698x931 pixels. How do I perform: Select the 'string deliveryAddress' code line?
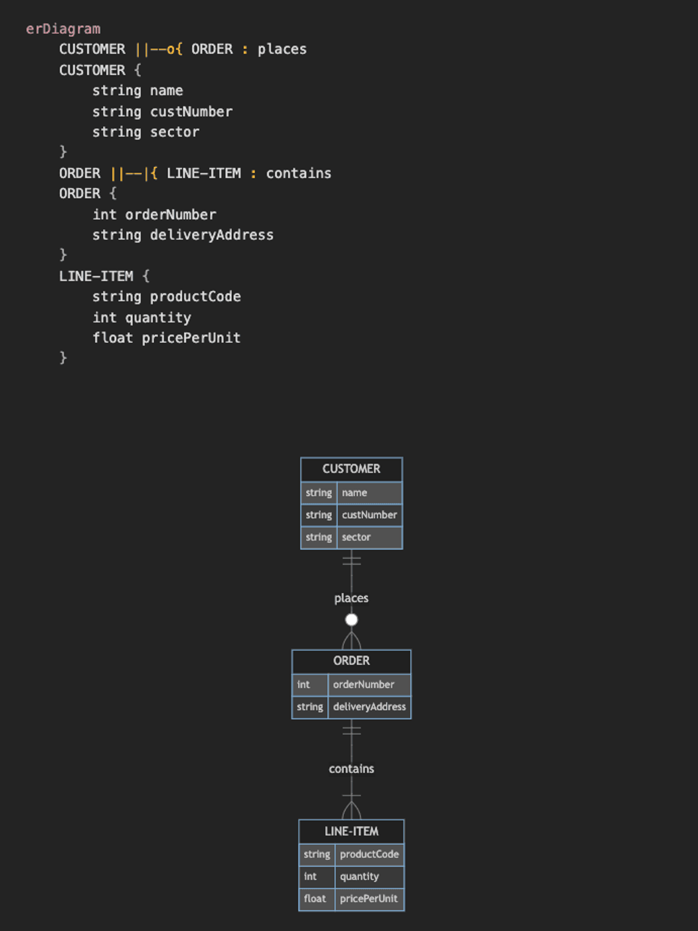tap(183, 235)
